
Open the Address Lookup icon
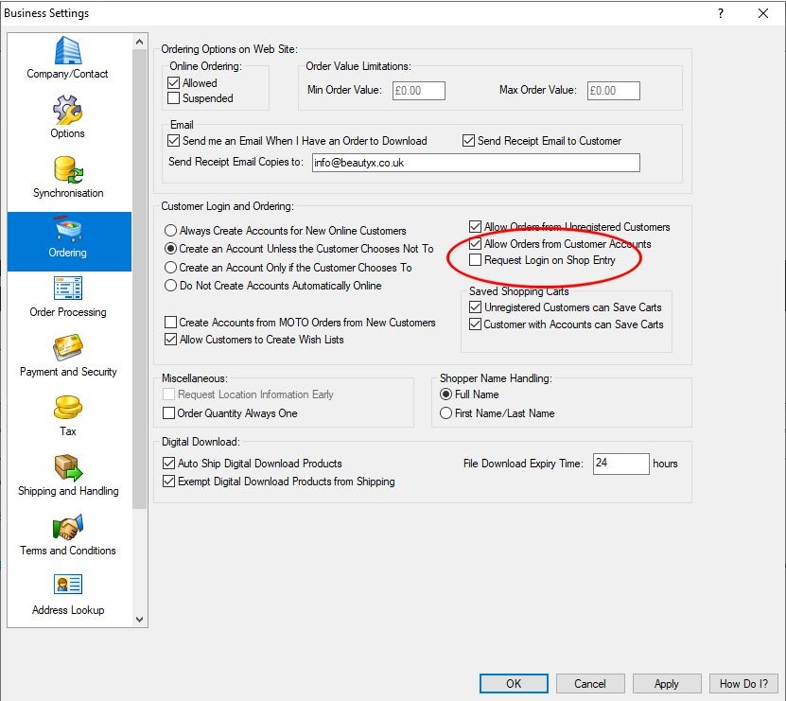(68, 586)
